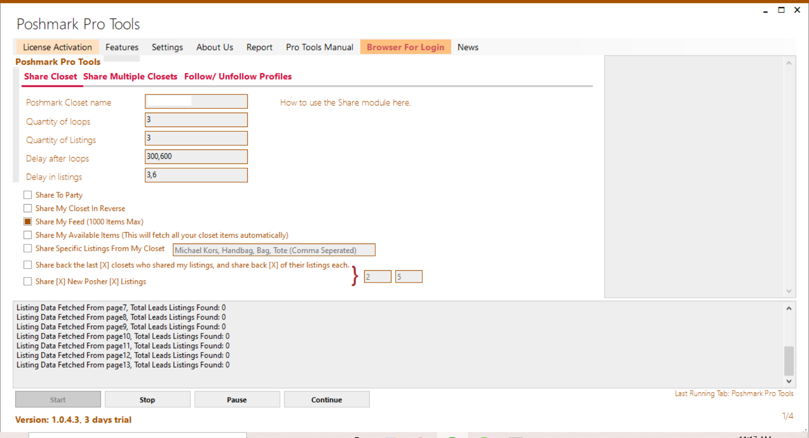
Task: Click the Last Running Tab status text
Action: coord(734,394)
